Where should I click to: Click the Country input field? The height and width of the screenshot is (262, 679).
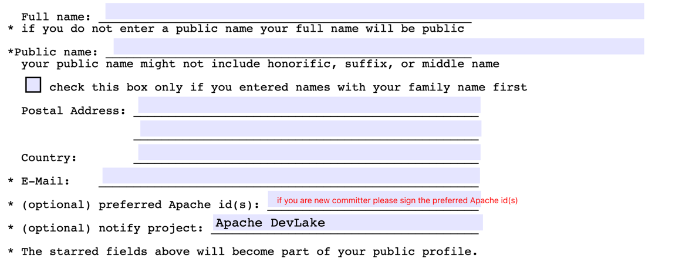tap(309, 152)
